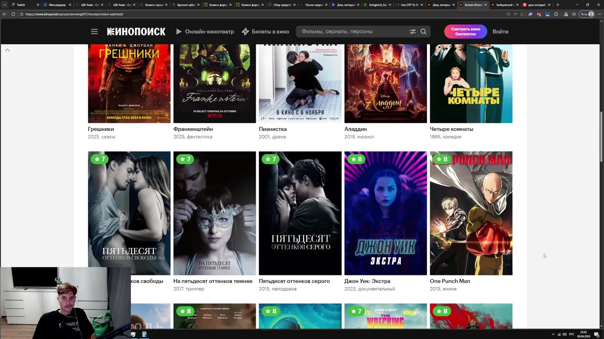Collapse chevron at left of page
This screenshot has height=339, width=604.
point(8,50)
